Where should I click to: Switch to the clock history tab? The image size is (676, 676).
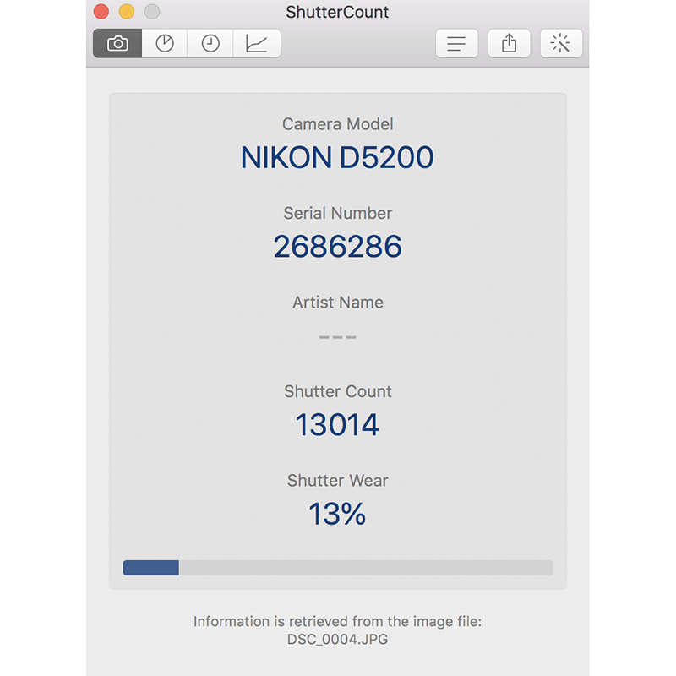tap(210, 43)
